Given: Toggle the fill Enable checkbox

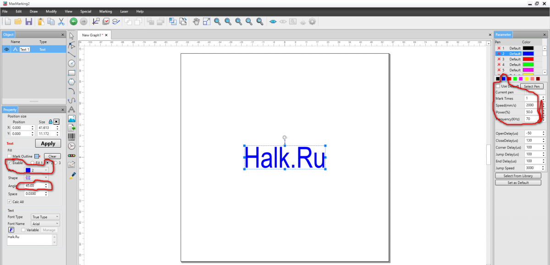Looking at the screenshot, I should [10, 163].
